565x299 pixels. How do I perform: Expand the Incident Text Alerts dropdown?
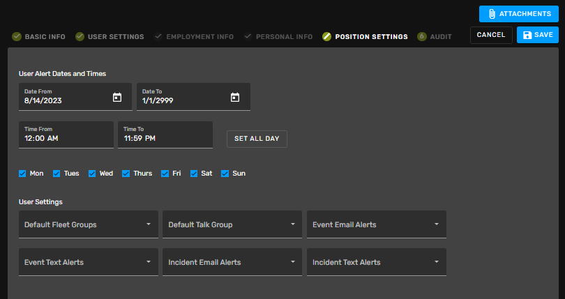pyautogui.click(x=377, y=262)
